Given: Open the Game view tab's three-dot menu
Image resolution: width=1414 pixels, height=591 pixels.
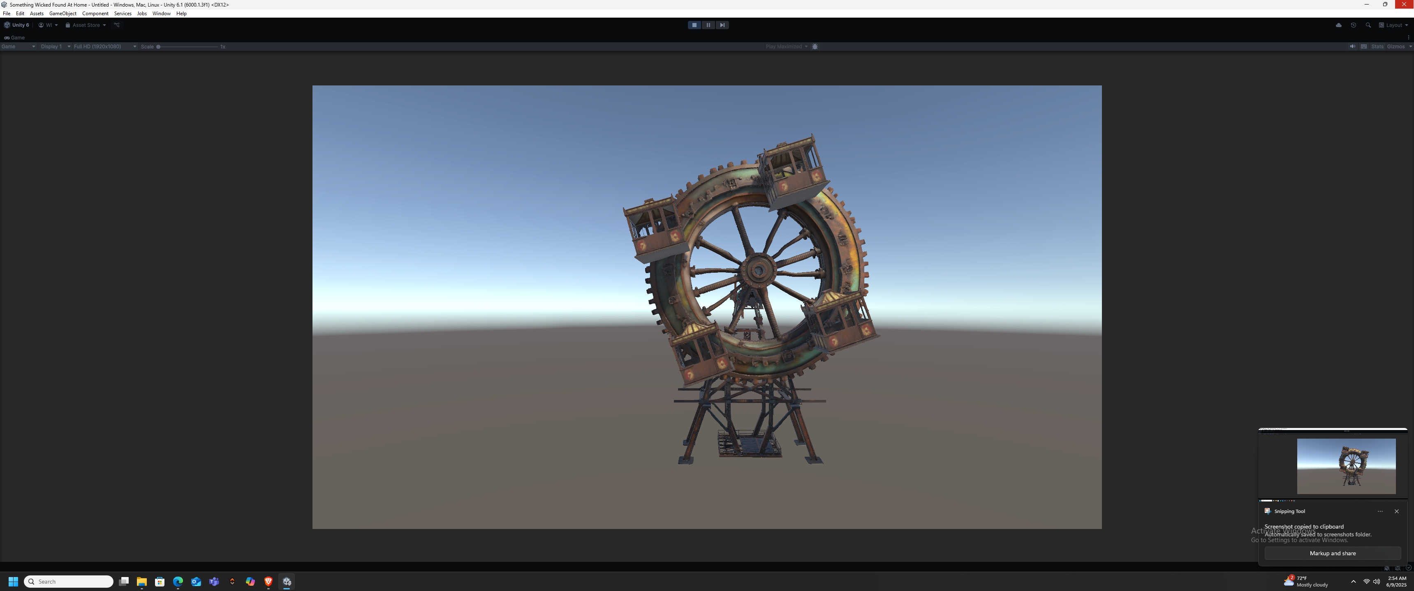Looking at the screenshot, I should 1409,38.
